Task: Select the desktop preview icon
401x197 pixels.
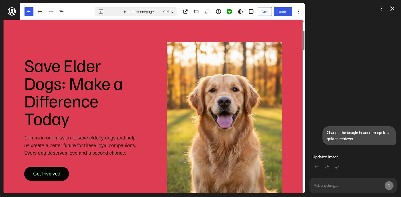Action: click(196, 11)
